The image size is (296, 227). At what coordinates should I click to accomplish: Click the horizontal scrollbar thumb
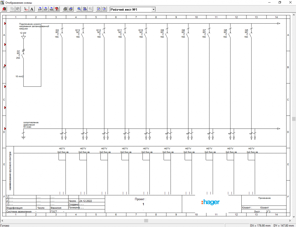click(x=146, y=221)
